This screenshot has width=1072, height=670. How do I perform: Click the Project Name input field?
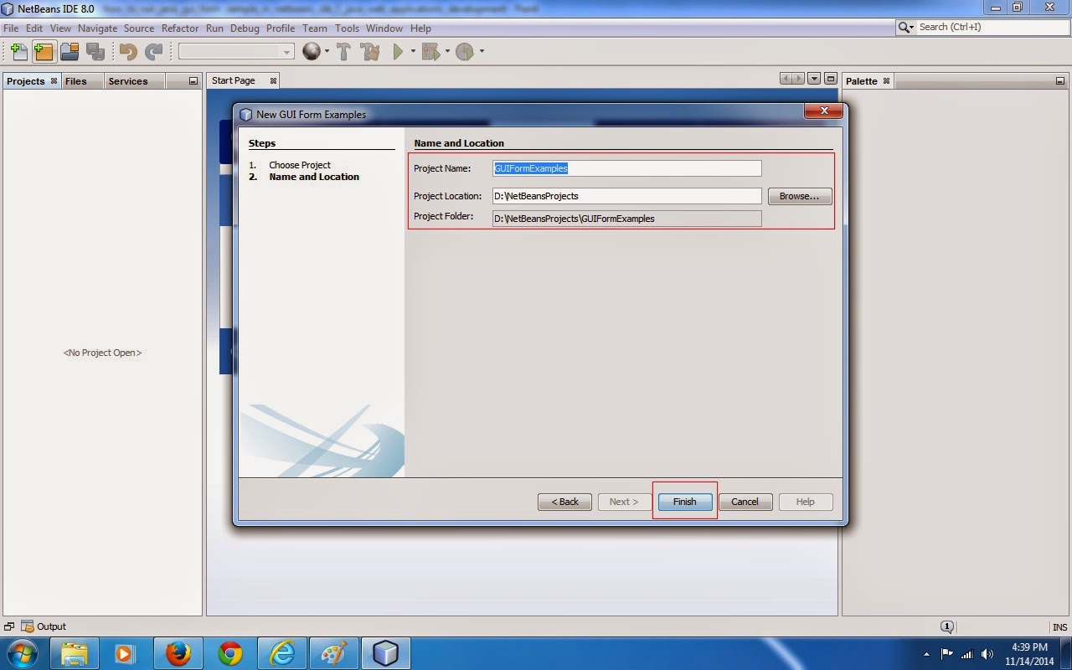627,168
